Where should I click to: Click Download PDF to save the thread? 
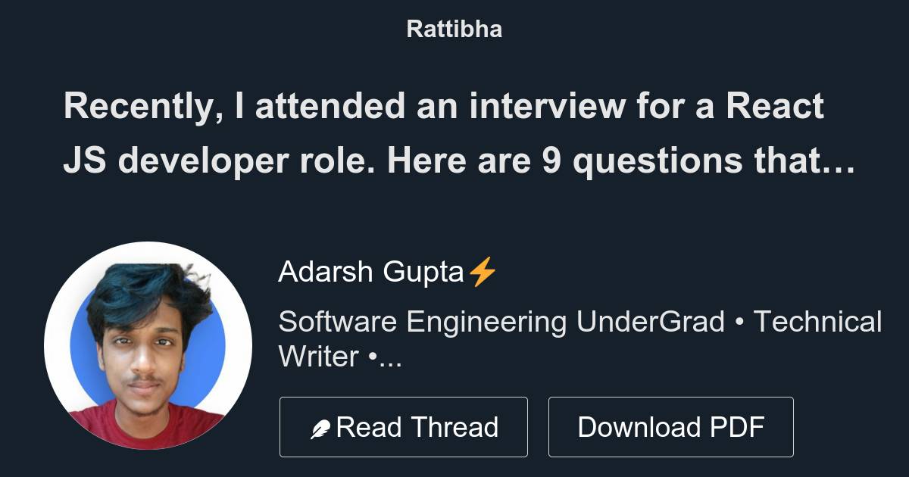(671, 426)
